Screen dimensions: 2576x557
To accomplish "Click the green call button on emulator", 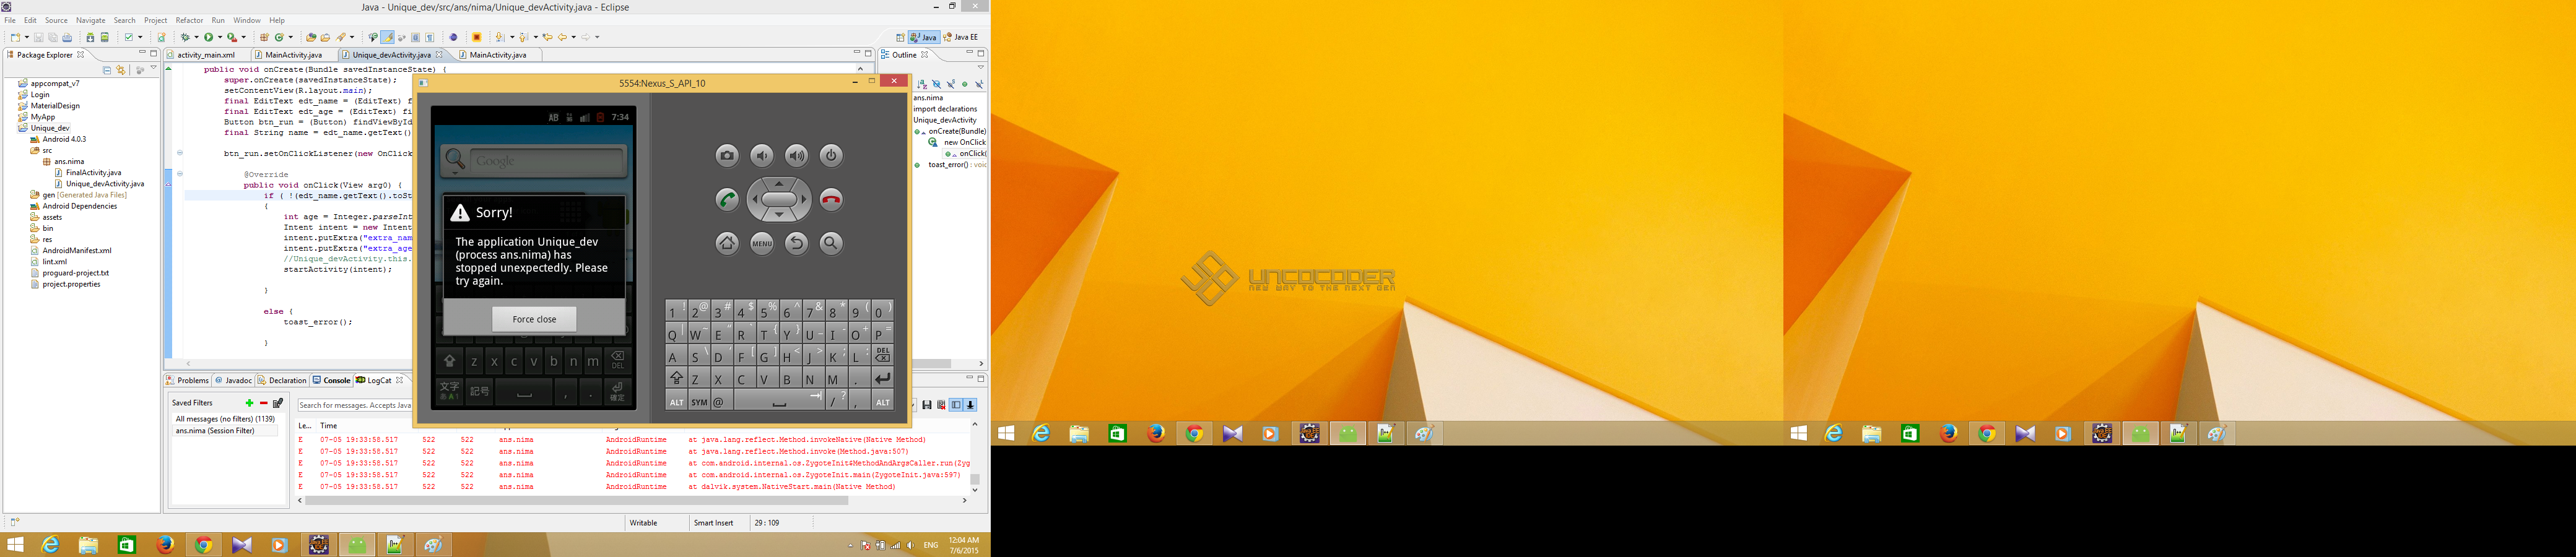I will pyautogui.click(x=727, y=199).
